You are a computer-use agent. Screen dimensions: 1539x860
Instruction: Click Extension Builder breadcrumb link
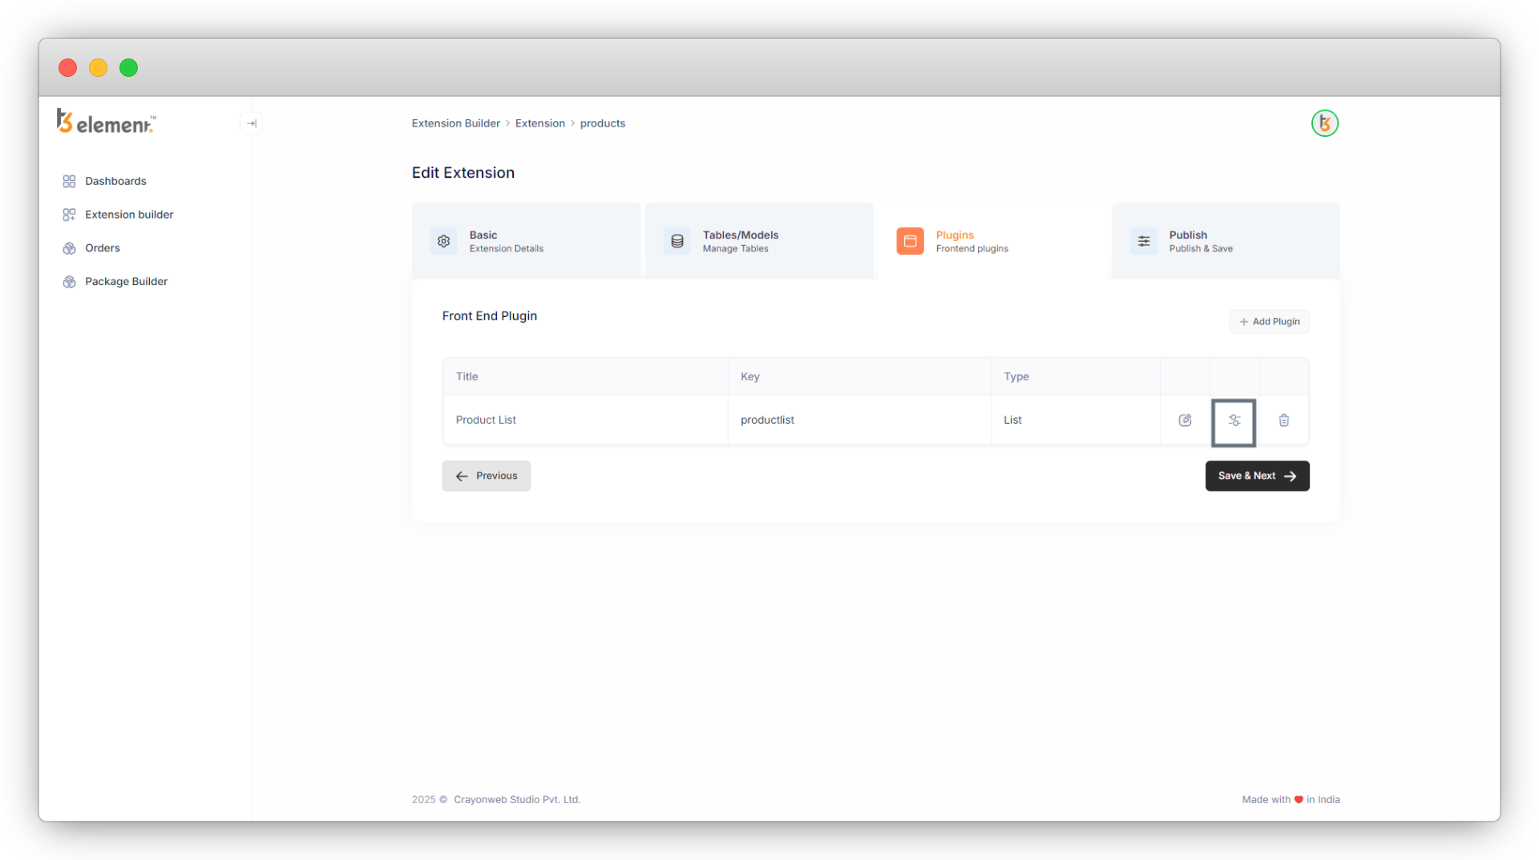click(455, 123)
